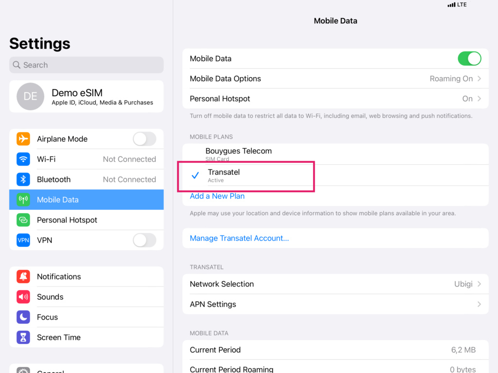The width and height of the screenshot is (498, 373).
Task: Disable Mobile Data with its switch
Action: (x=469, y=58)
